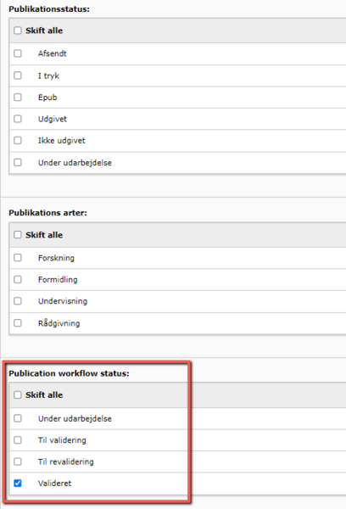Check Skift alle under Publikationsstatus
Screen dimensions: 346x509
tap(18, 31)
